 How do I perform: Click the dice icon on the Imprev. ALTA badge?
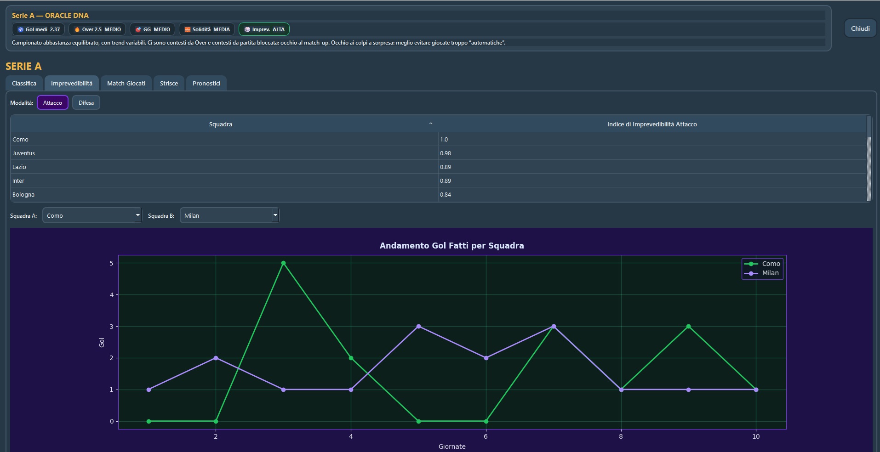coord(247,29)
